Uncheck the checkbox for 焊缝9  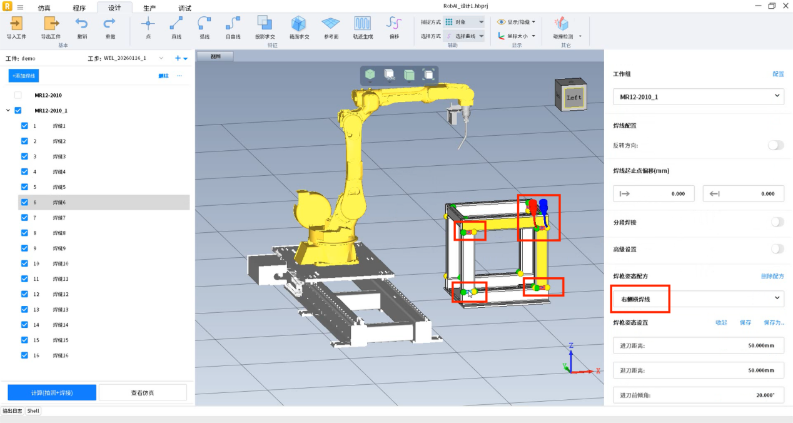click(24, 248)
